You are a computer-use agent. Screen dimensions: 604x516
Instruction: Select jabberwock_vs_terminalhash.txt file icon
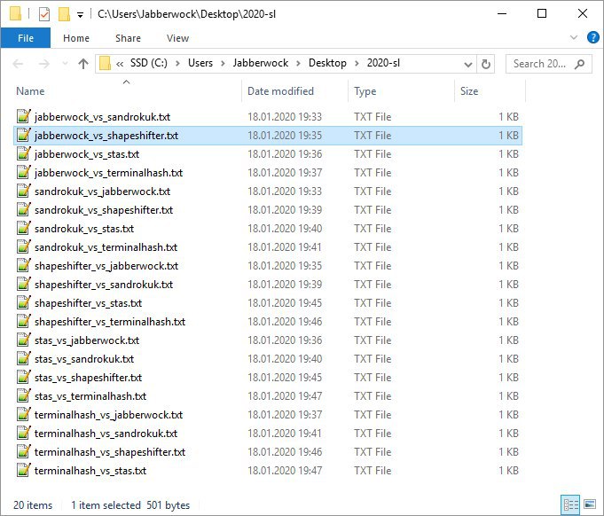click(x=23, y=172)
